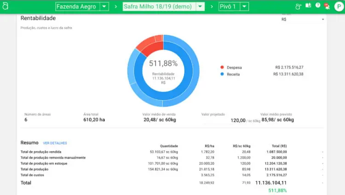Click the Fazenda Aegro breadcrumb label
The height and width of the screenshot is (195, 345).
77,6
